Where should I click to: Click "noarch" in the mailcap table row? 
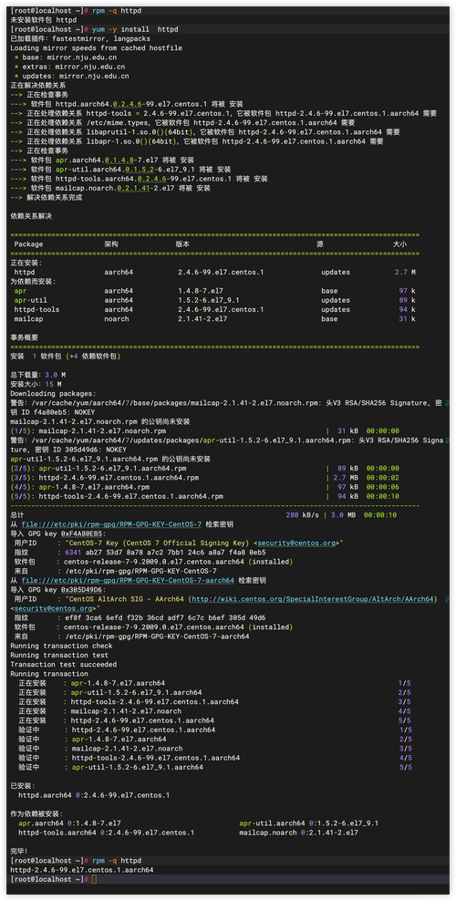(117, 318)
